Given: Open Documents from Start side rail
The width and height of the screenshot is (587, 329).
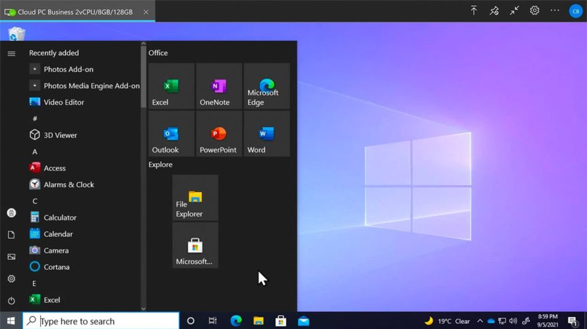Looking at the screenshot, I should (11, 234).
